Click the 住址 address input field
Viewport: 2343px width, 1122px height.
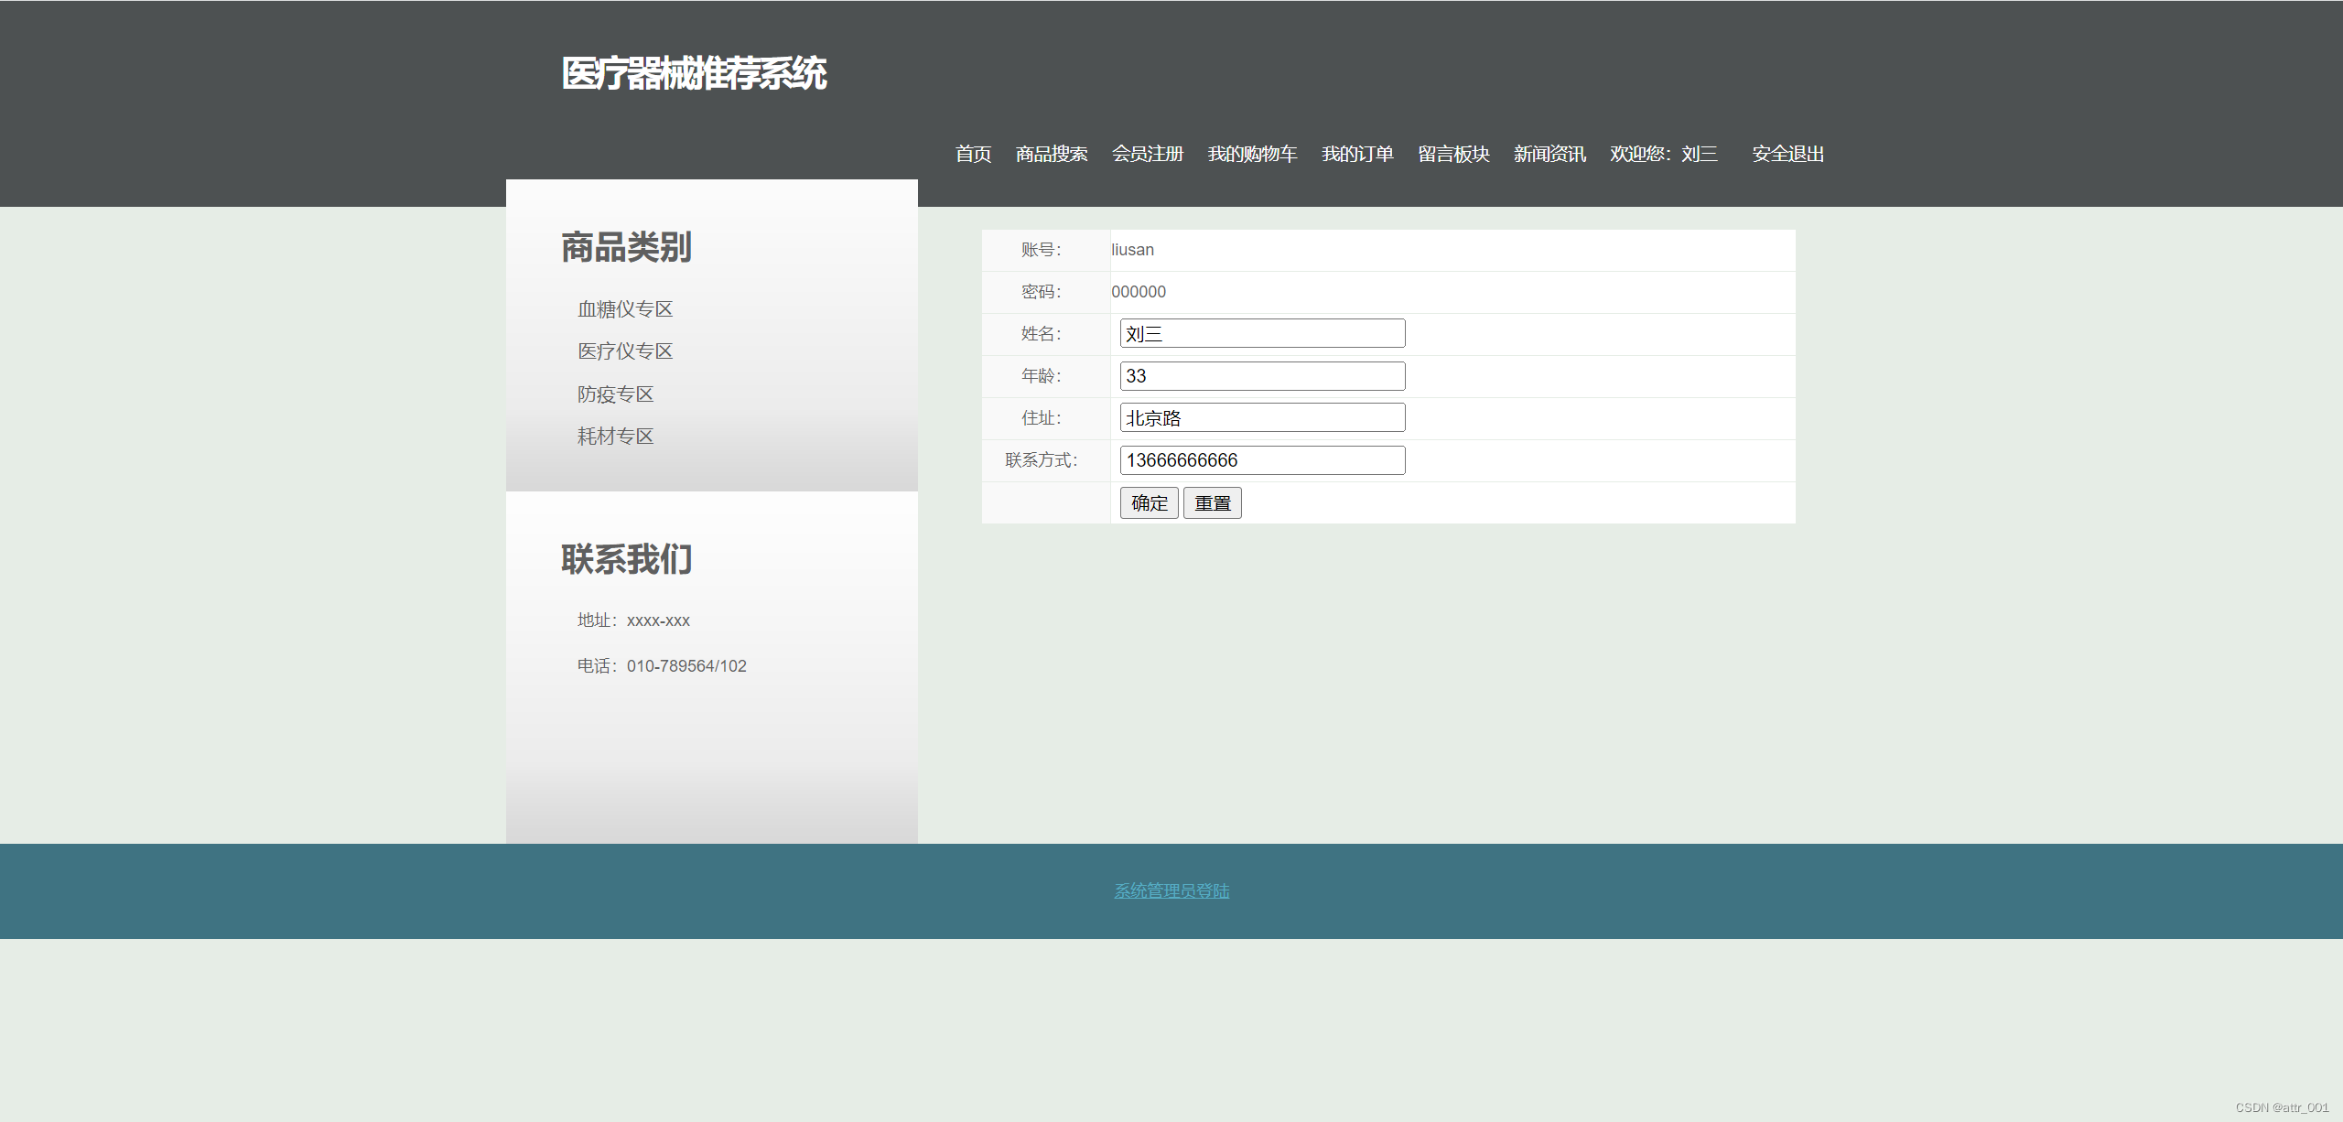pos(1262,418)
